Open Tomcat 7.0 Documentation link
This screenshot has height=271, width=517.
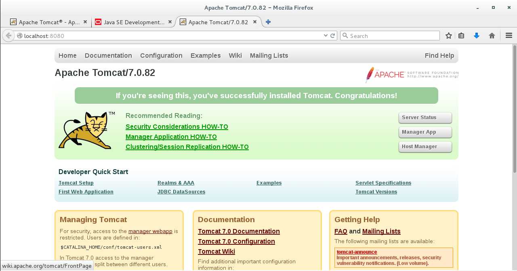click(239, 231)
